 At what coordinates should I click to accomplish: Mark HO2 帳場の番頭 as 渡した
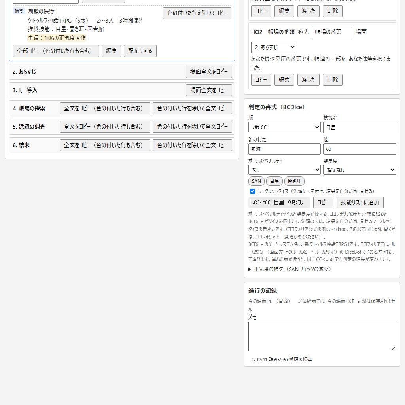point(308,80)
